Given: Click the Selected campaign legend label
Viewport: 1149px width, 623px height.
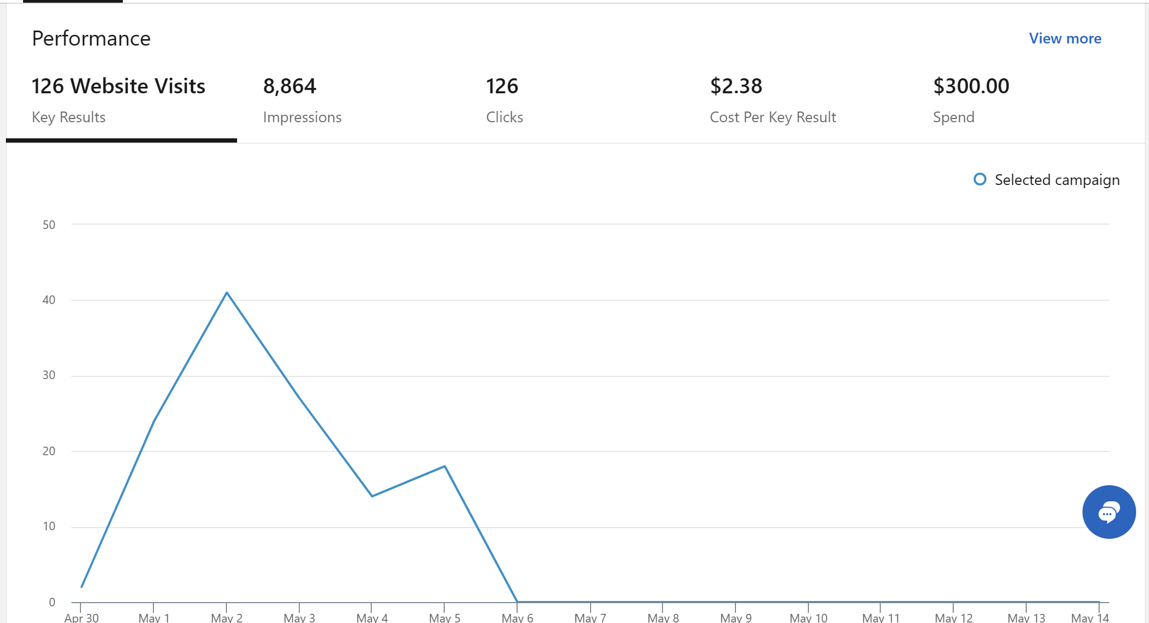Looking at the screenshot, I should click(1057, 180).
